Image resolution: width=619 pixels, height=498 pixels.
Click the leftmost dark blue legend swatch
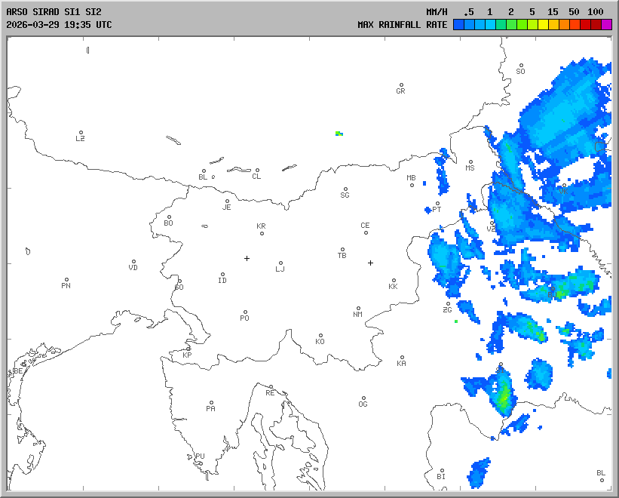pos(458,25)
